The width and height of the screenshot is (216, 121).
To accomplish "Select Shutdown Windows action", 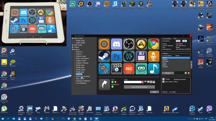I will (83, 81).
